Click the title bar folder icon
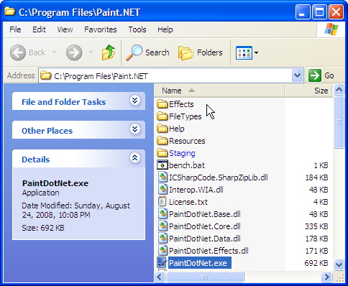The width and height of the screenshot is (348, 286). [x=10, y=11]
